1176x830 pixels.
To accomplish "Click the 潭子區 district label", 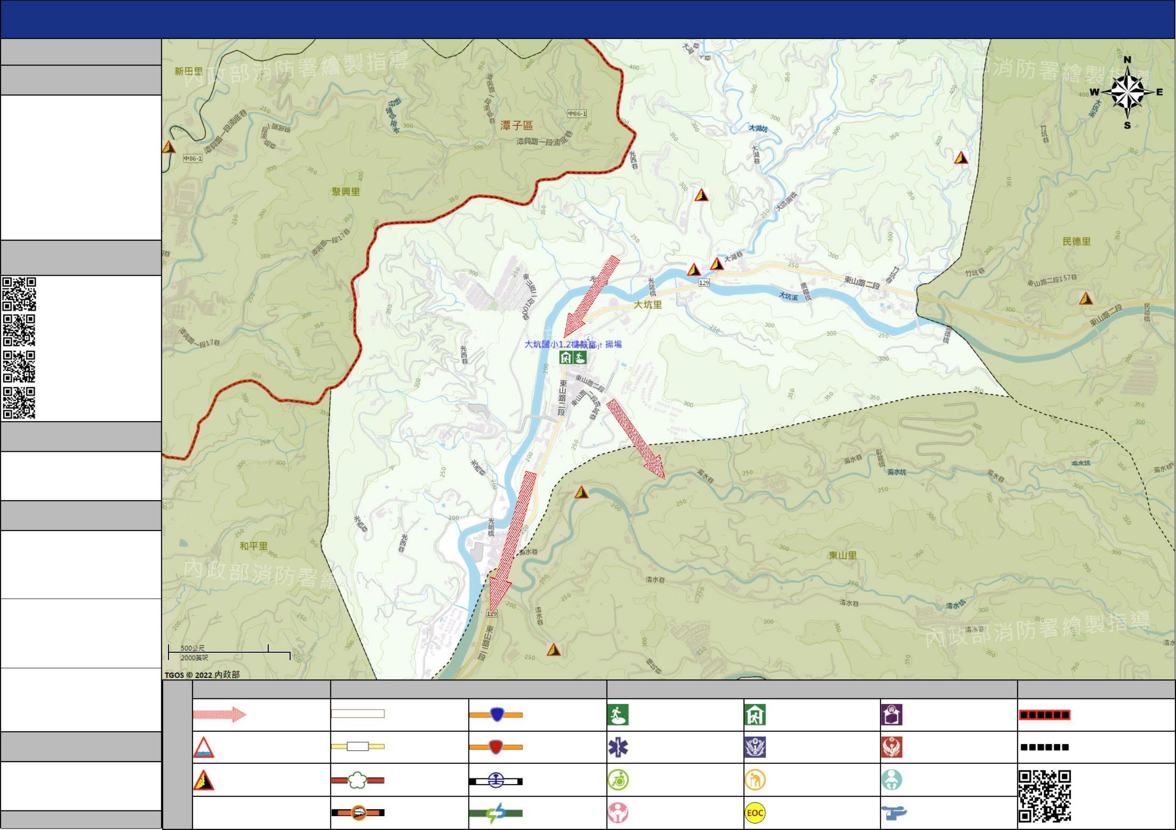I will coord(516,125).
